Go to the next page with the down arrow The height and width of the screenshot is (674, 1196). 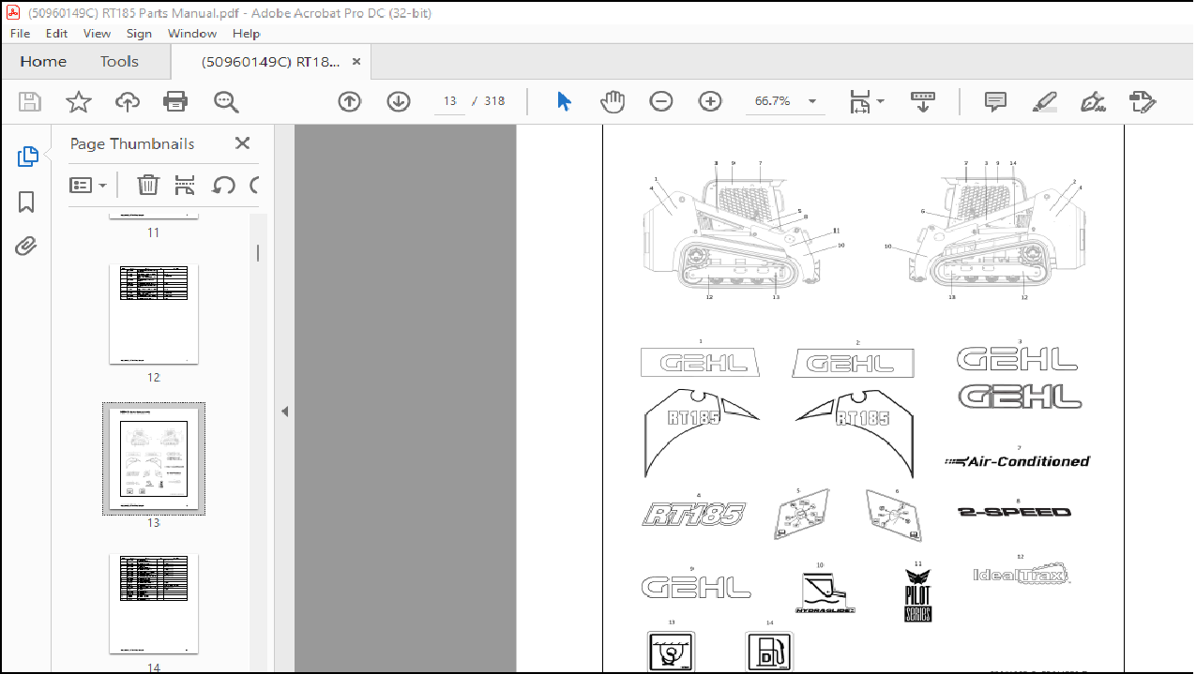tap(399, 101)
